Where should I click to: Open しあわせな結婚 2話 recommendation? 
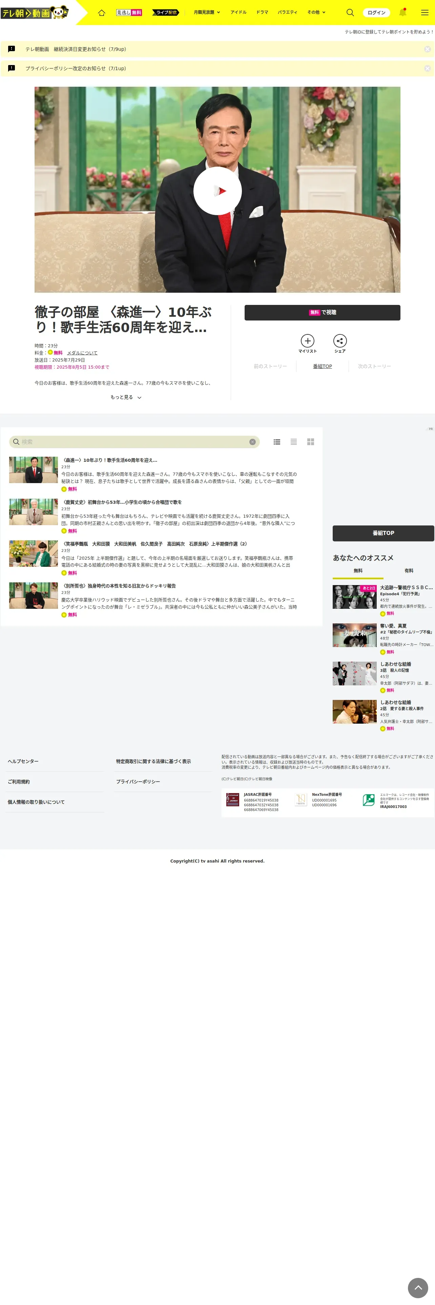384,715
